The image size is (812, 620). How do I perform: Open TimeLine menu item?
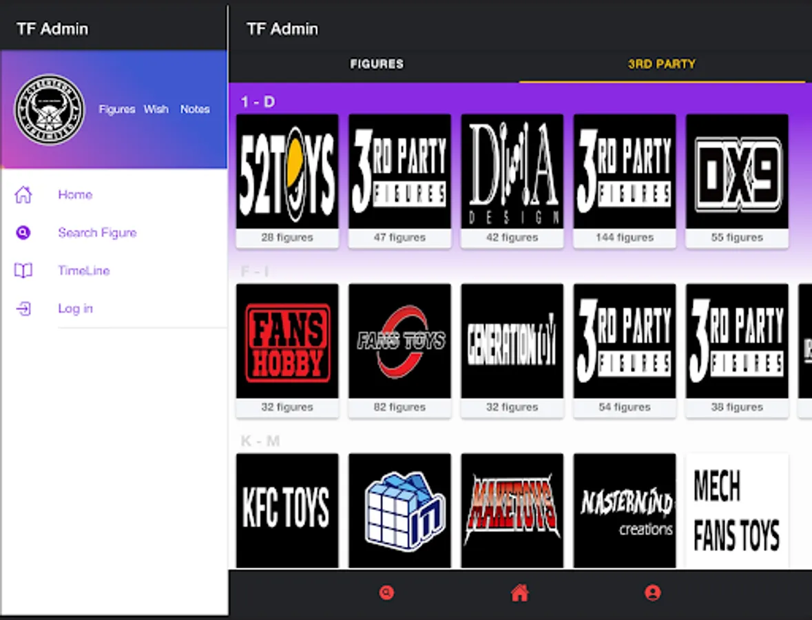coord(84,270)
